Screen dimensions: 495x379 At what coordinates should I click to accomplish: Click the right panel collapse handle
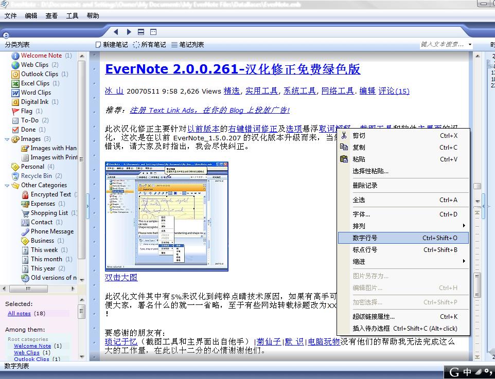point(483,206)
